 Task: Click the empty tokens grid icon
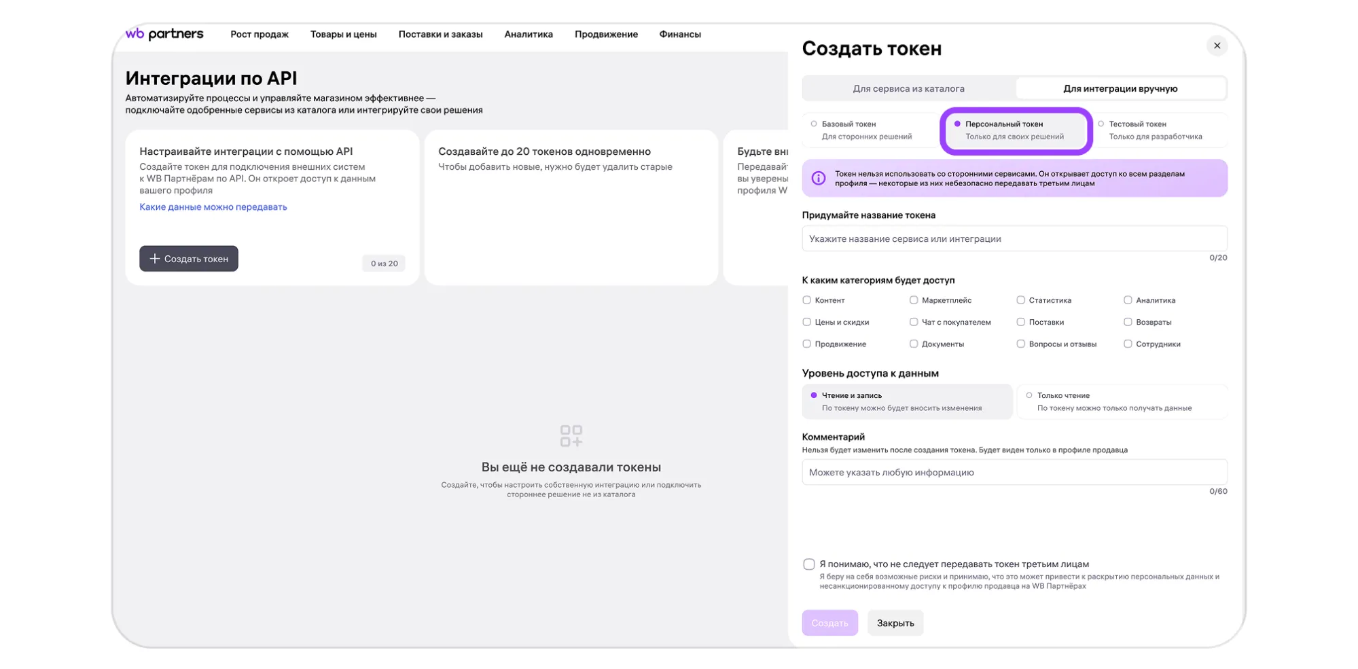571,436
